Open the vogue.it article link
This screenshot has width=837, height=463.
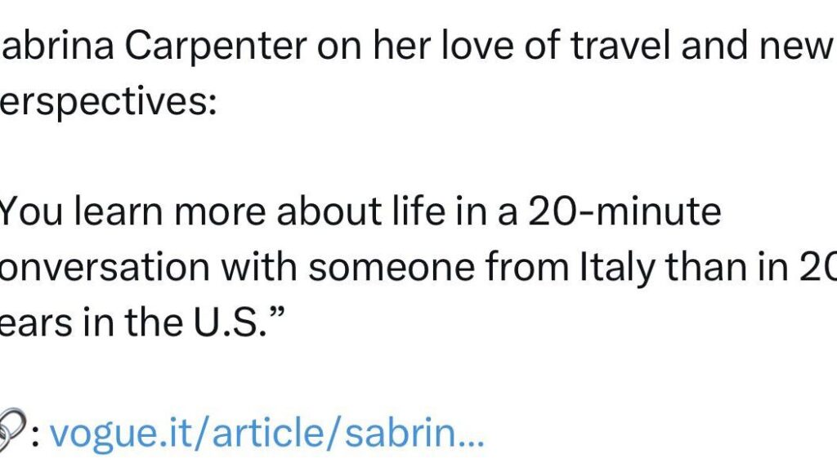tap(267, 434)
